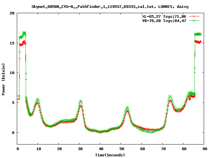The width and height of the screenshot is (211, 158).
Task: Click x-axis tick label 50
Action: click(x=122, y=149)
